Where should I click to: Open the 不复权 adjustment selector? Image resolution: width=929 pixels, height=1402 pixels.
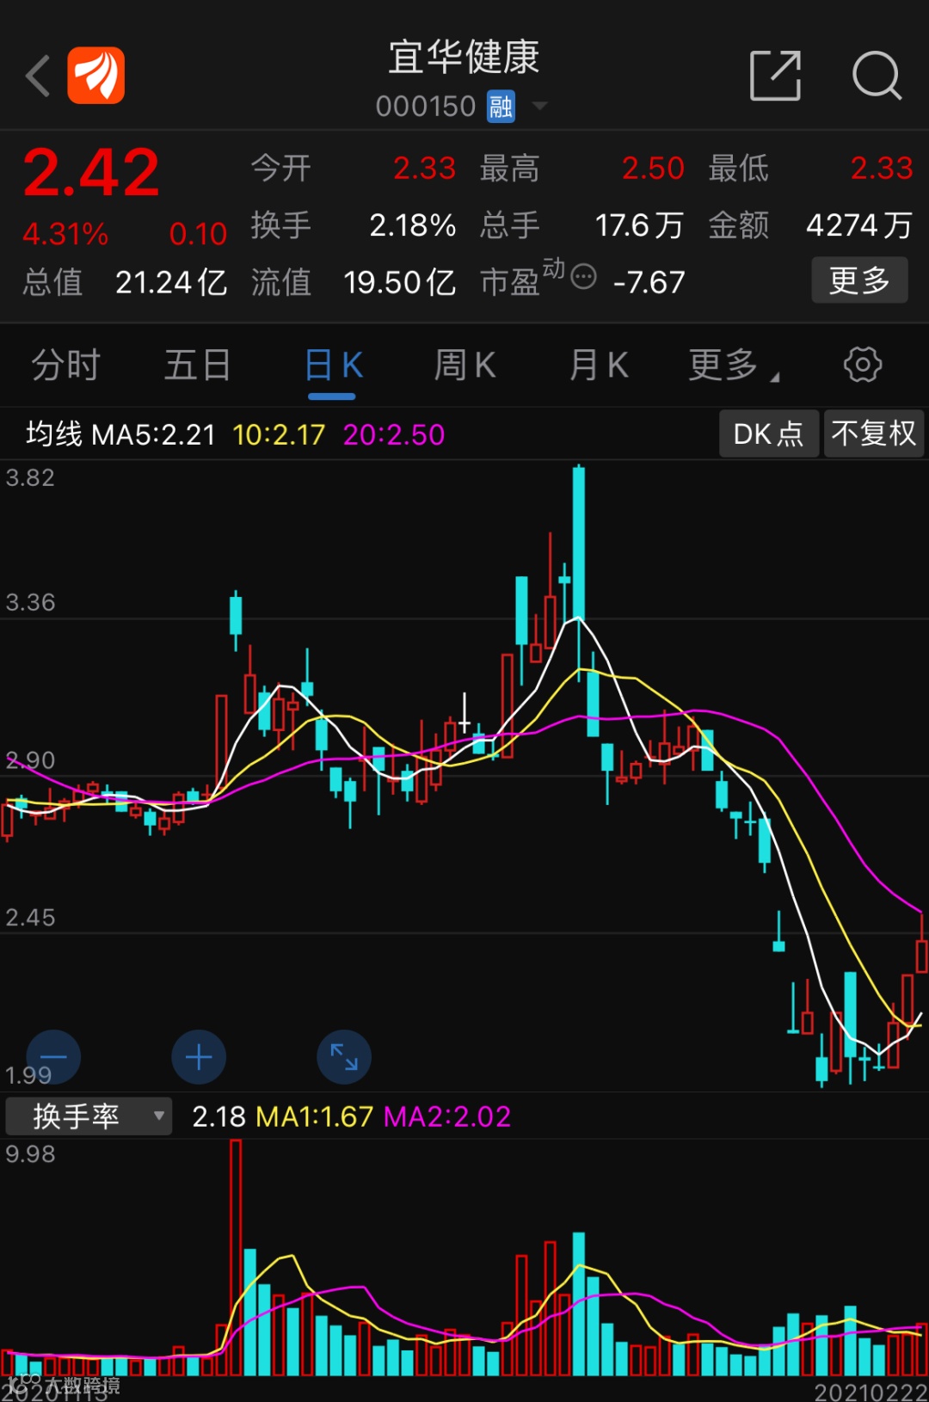pos(874,433)
